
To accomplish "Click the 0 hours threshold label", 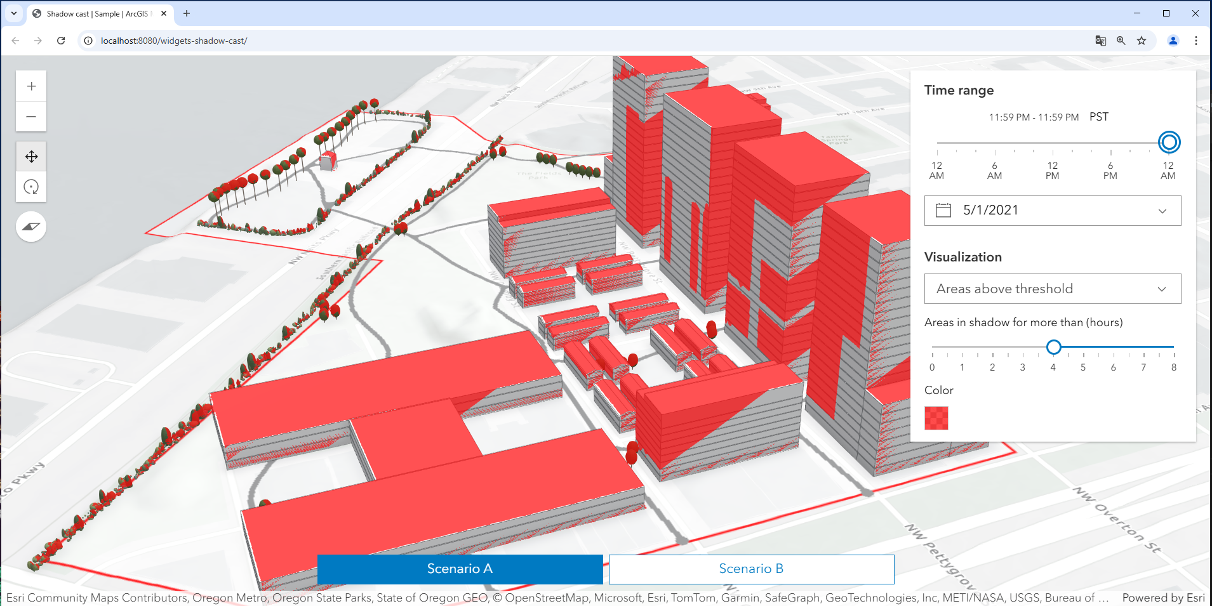I will point(932,367).
